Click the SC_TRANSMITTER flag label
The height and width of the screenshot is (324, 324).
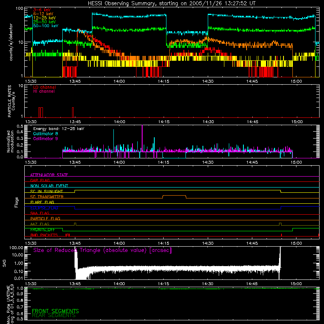coord(47,197)
